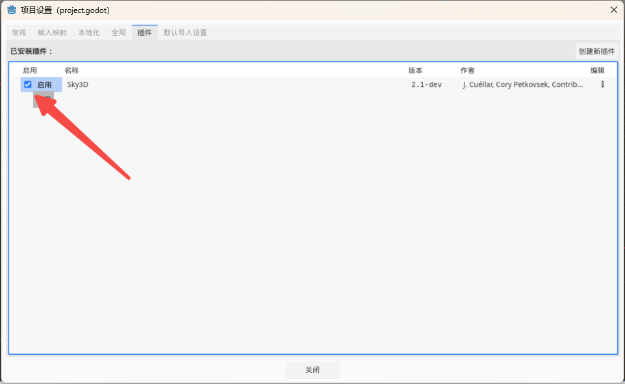Click the 版本 column header
Screen dimensions: 625x384
(x=415, y=70)
